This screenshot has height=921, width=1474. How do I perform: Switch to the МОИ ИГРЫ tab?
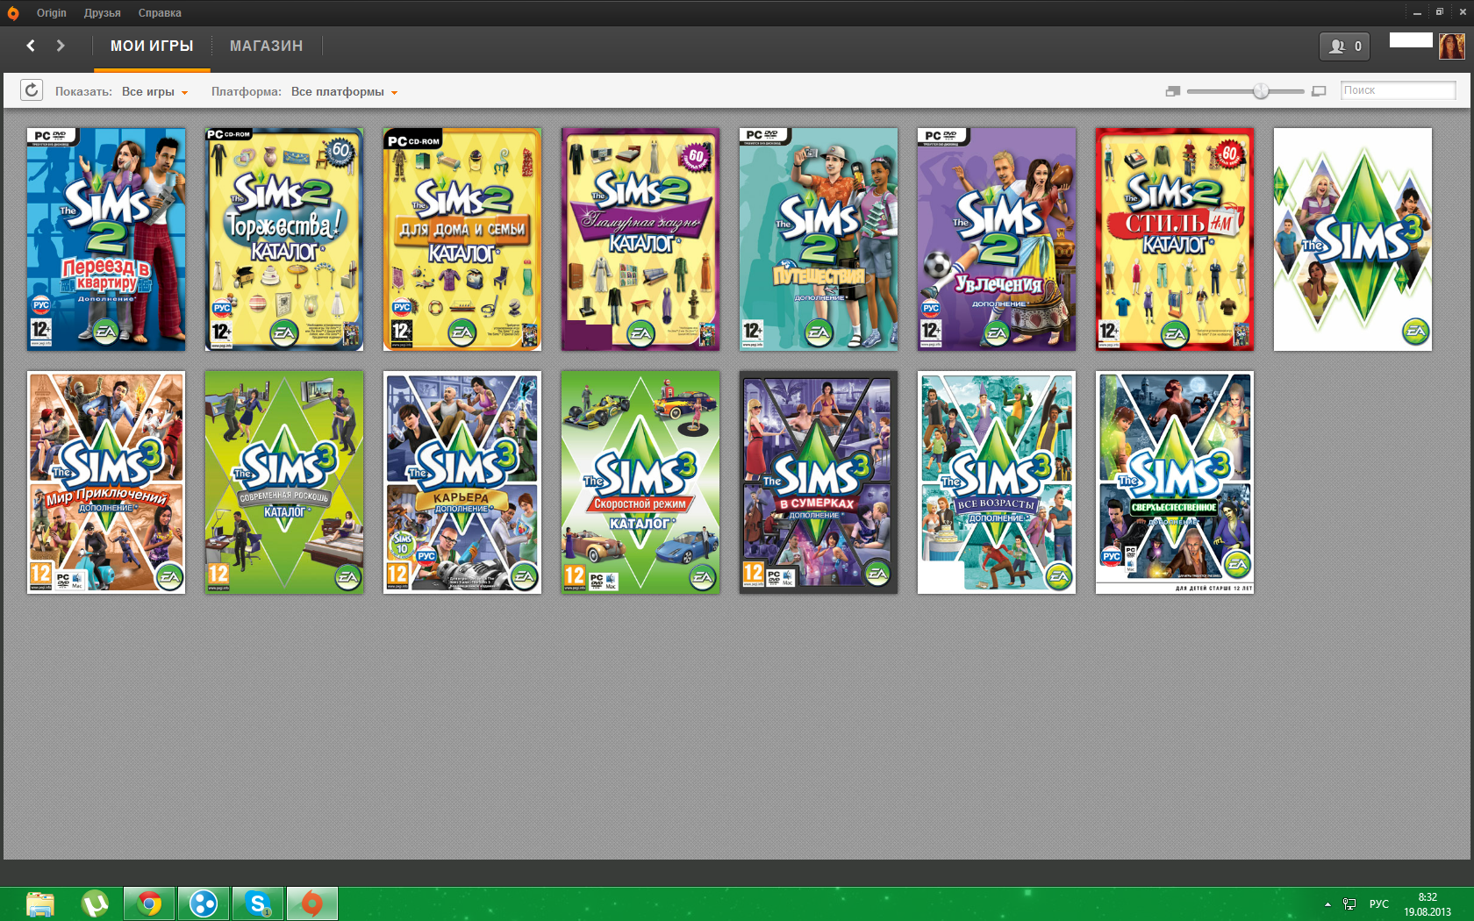(x=152, y=46)
